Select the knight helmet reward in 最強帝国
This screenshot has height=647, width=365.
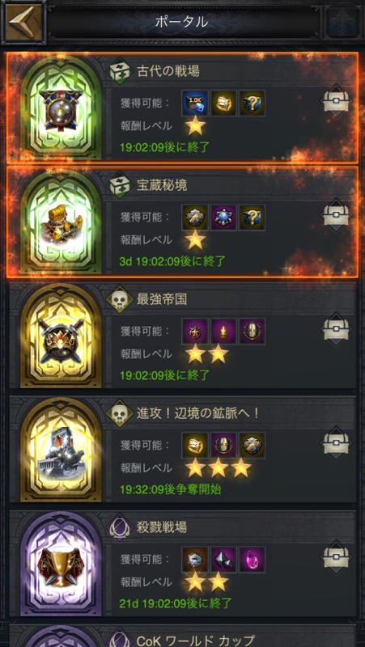click(x=253, y=332)
